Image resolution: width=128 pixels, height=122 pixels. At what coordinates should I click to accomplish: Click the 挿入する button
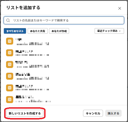(x=113, y=113)
